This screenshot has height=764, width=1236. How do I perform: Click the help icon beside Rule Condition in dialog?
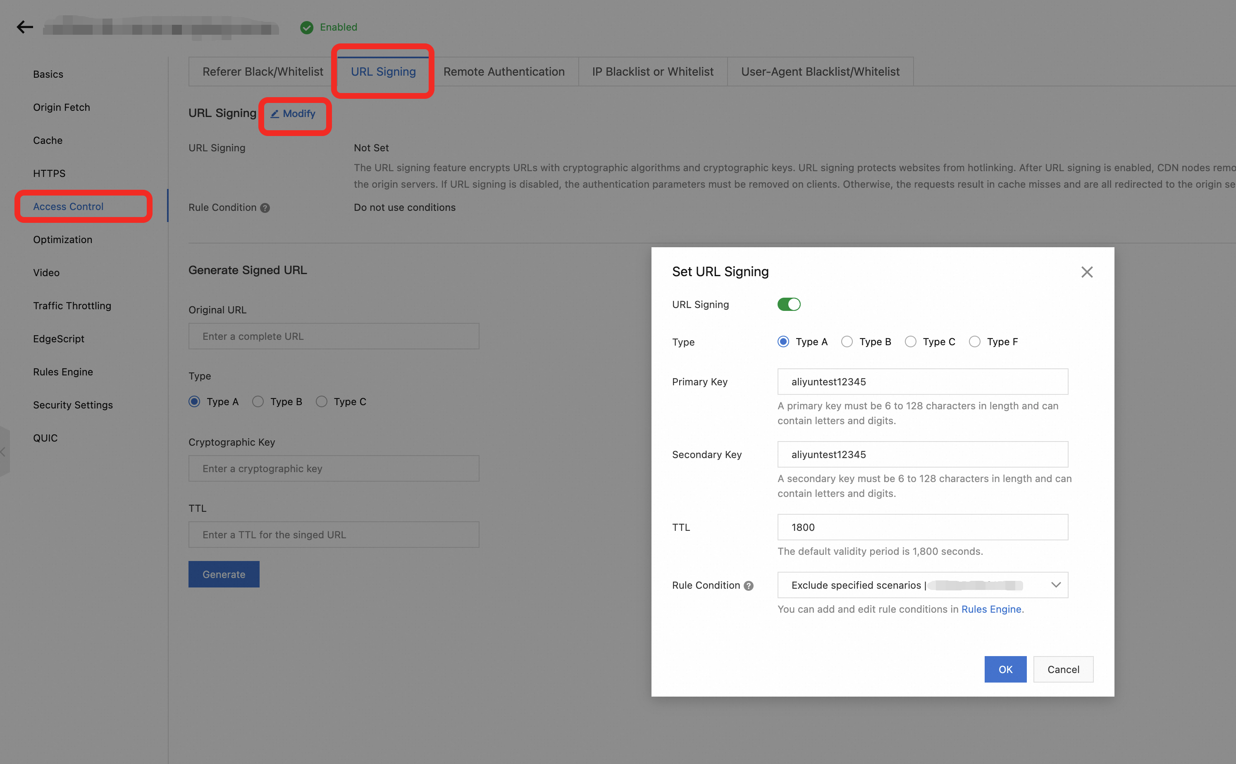[749, 586]
